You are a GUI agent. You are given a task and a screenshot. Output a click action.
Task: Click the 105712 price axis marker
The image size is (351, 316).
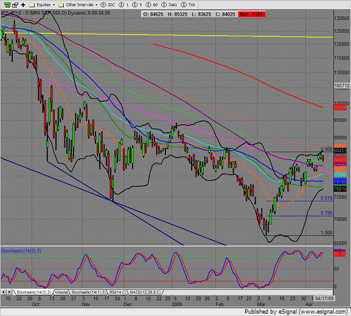[x=342, y=86]
